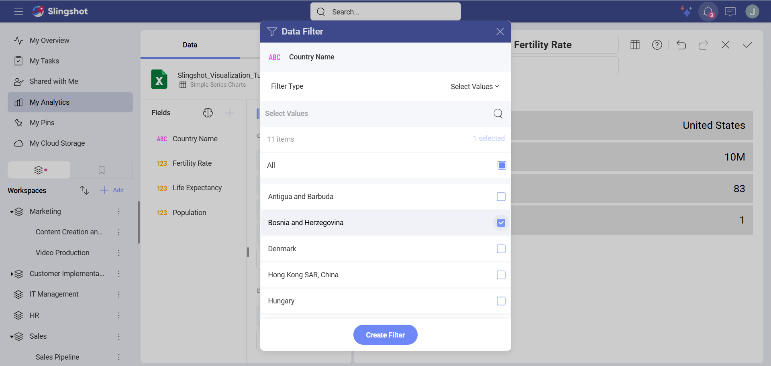The width and height of the screenshot is (771, 366).
Task: Open My Cloud Storage
Action: click(x=70, y=143)
